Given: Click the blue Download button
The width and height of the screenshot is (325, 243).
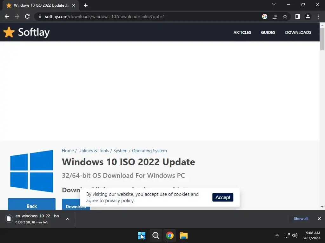Looking at the screenshot, I should [x=71, y=205].
